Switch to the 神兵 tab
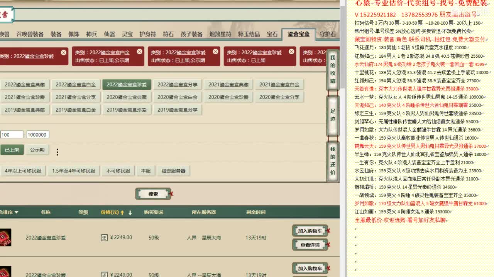Screen dimensions: 494x277 click(x=91, y=34)
